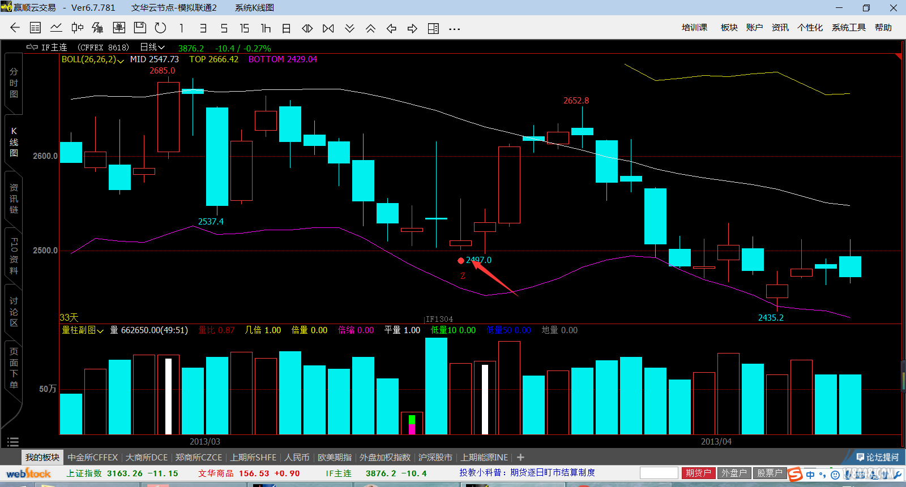Select the 1h hourly period button

click(x=266, y=28)
